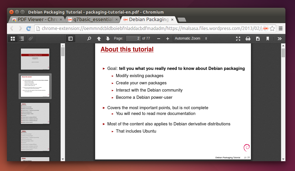295x171 pixels.
Task: Open the Chromium menu
Action: (280, 28)
